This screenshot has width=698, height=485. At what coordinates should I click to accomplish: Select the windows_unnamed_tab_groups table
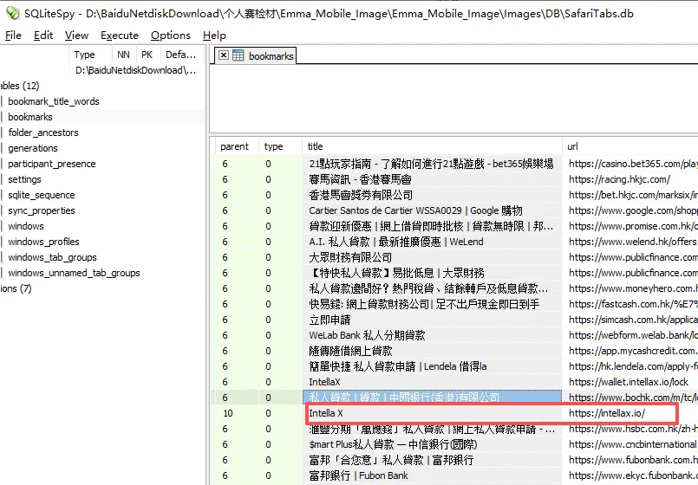(74, 273)
